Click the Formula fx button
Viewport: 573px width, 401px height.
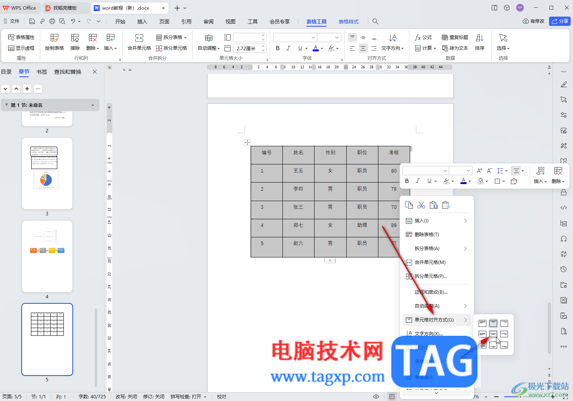(x=423, y=37)
